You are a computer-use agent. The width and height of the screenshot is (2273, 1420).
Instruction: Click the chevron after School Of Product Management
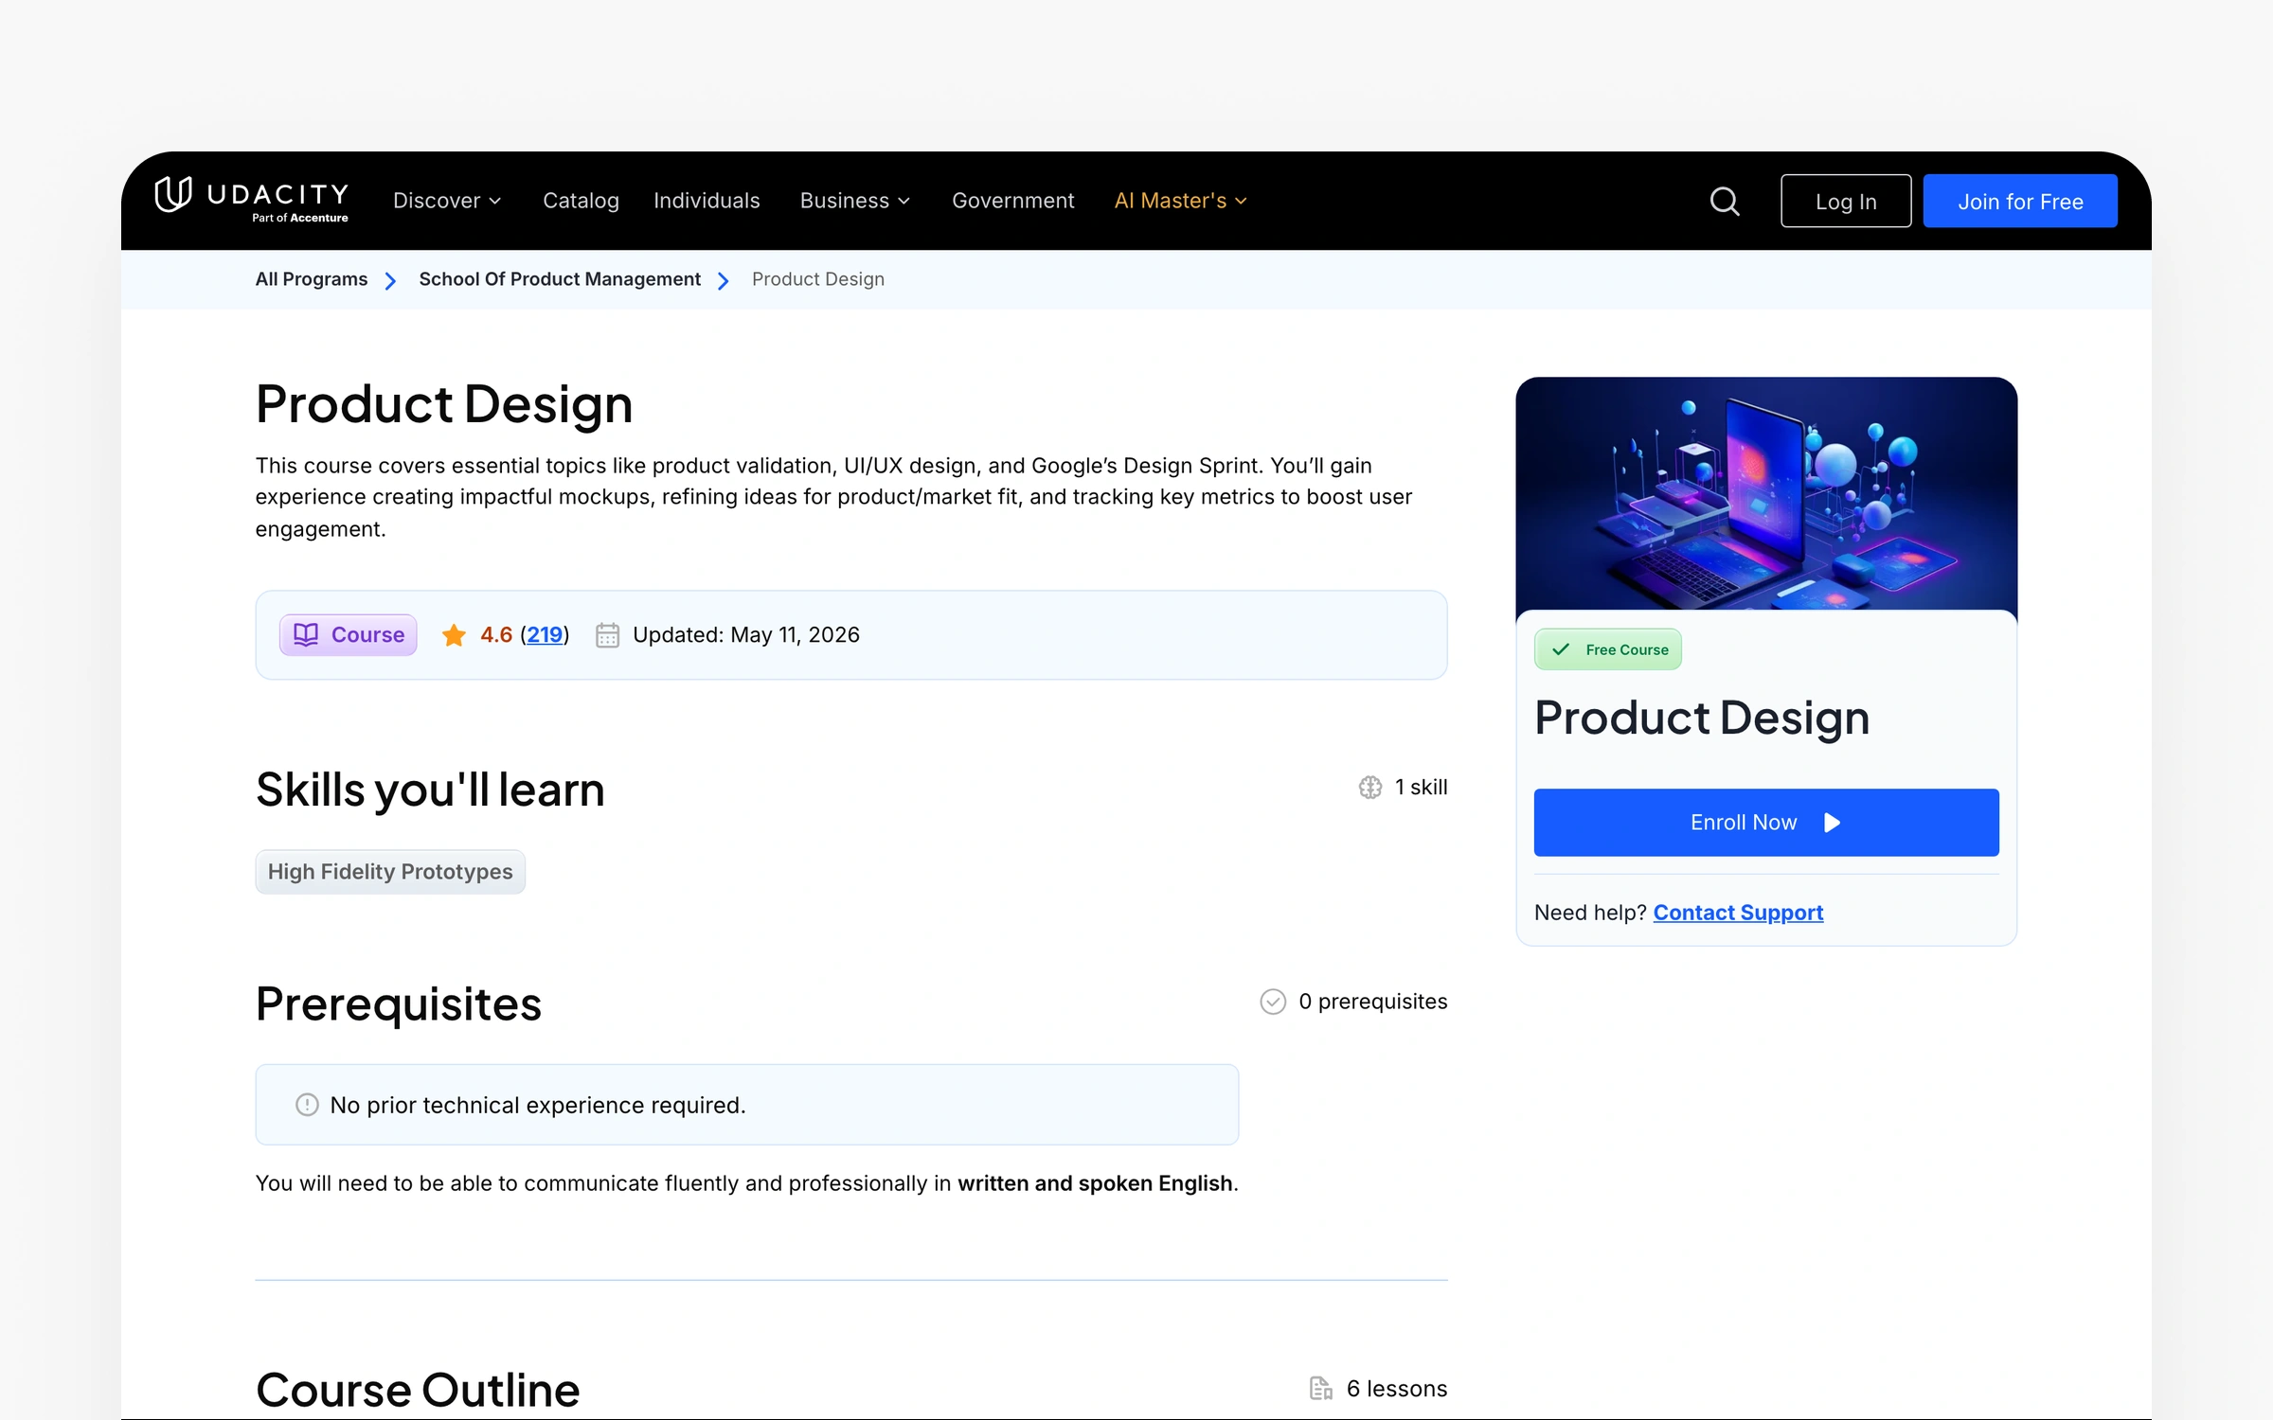724,280
